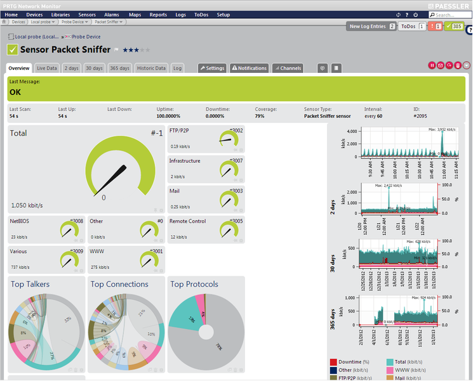This screenshot has width=473, height=381.
Task: Click the WWW channel gauge
Action: 149,260
